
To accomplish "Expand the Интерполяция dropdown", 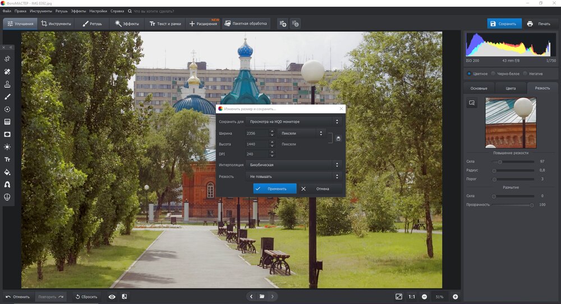I will (x=294, y=165).
